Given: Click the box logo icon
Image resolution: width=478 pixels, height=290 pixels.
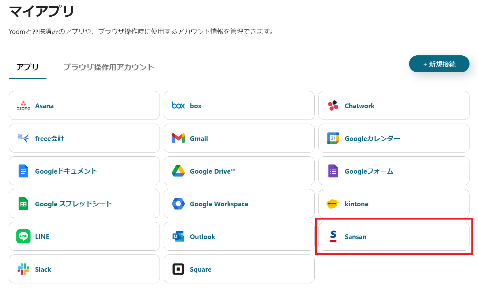Looking at the screenshot, I should (x=178, y=106).
